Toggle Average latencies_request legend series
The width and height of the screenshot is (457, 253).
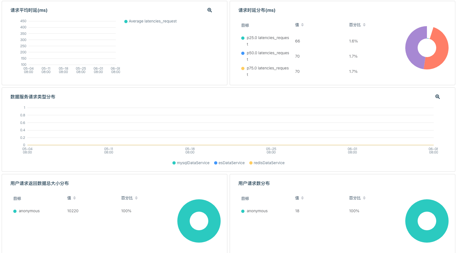click(150, 21)
